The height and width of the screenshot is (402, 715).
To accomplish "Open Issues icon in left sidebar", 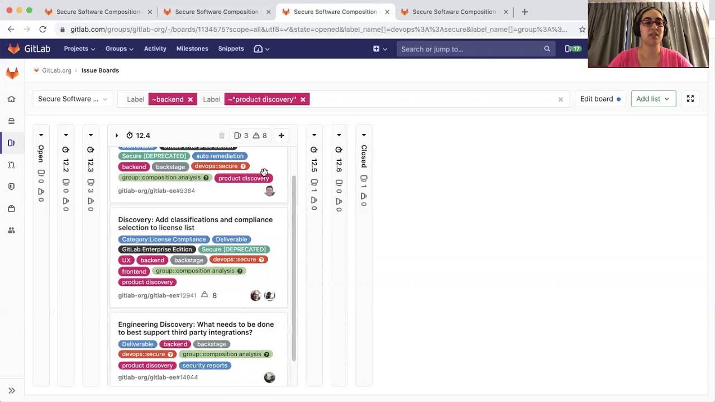I will tap(11, 143).
